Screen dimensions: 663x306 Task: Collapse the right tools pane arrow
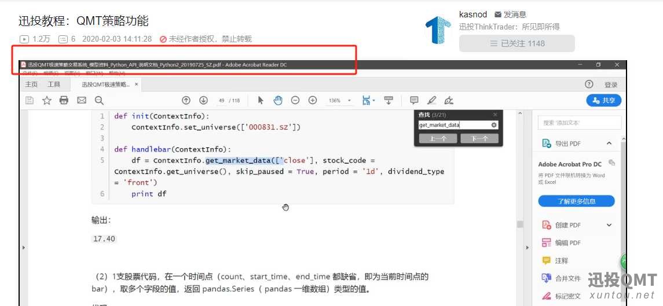coord(527,247)
